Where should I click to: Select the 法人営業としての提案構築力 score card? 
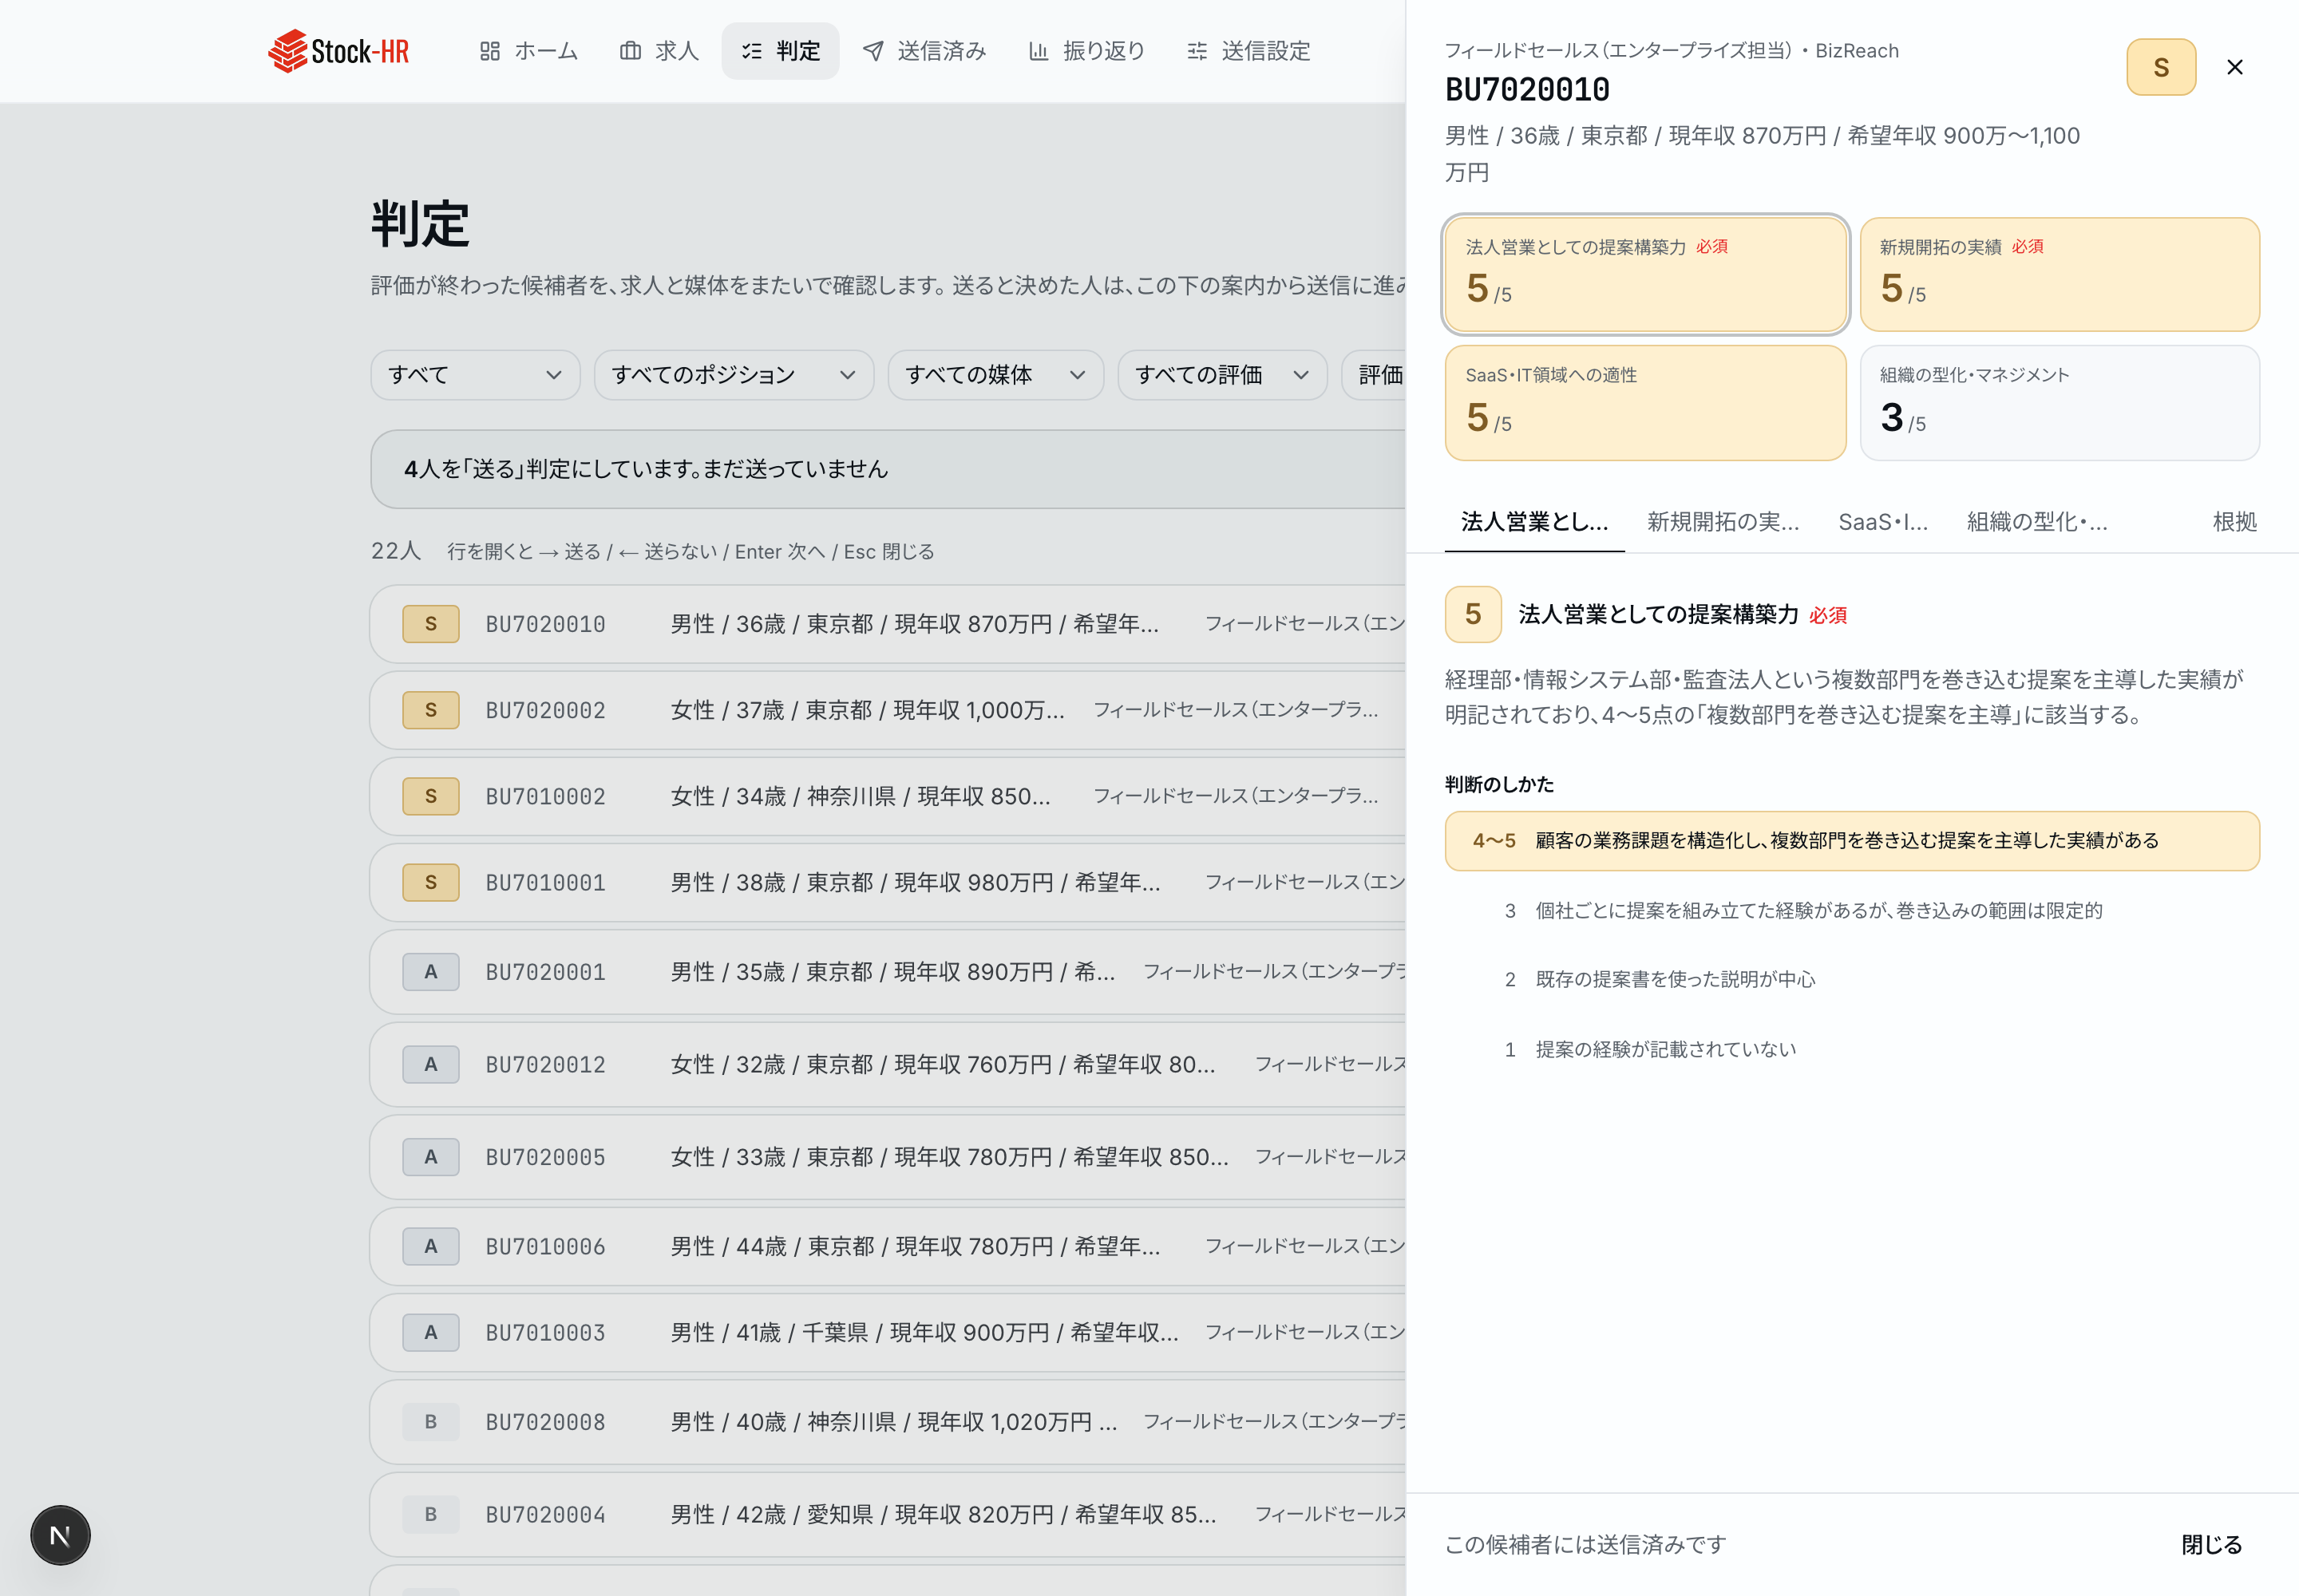(1646, 275)
